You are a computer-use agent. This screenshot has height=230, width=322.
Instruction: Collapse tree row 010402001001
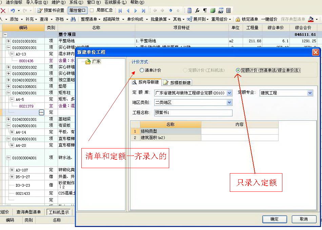pos(8,93)
